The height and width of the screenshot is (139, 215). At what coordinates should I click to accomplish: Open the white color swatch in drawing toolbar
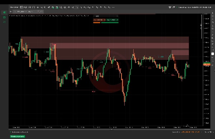coord(212,54)
